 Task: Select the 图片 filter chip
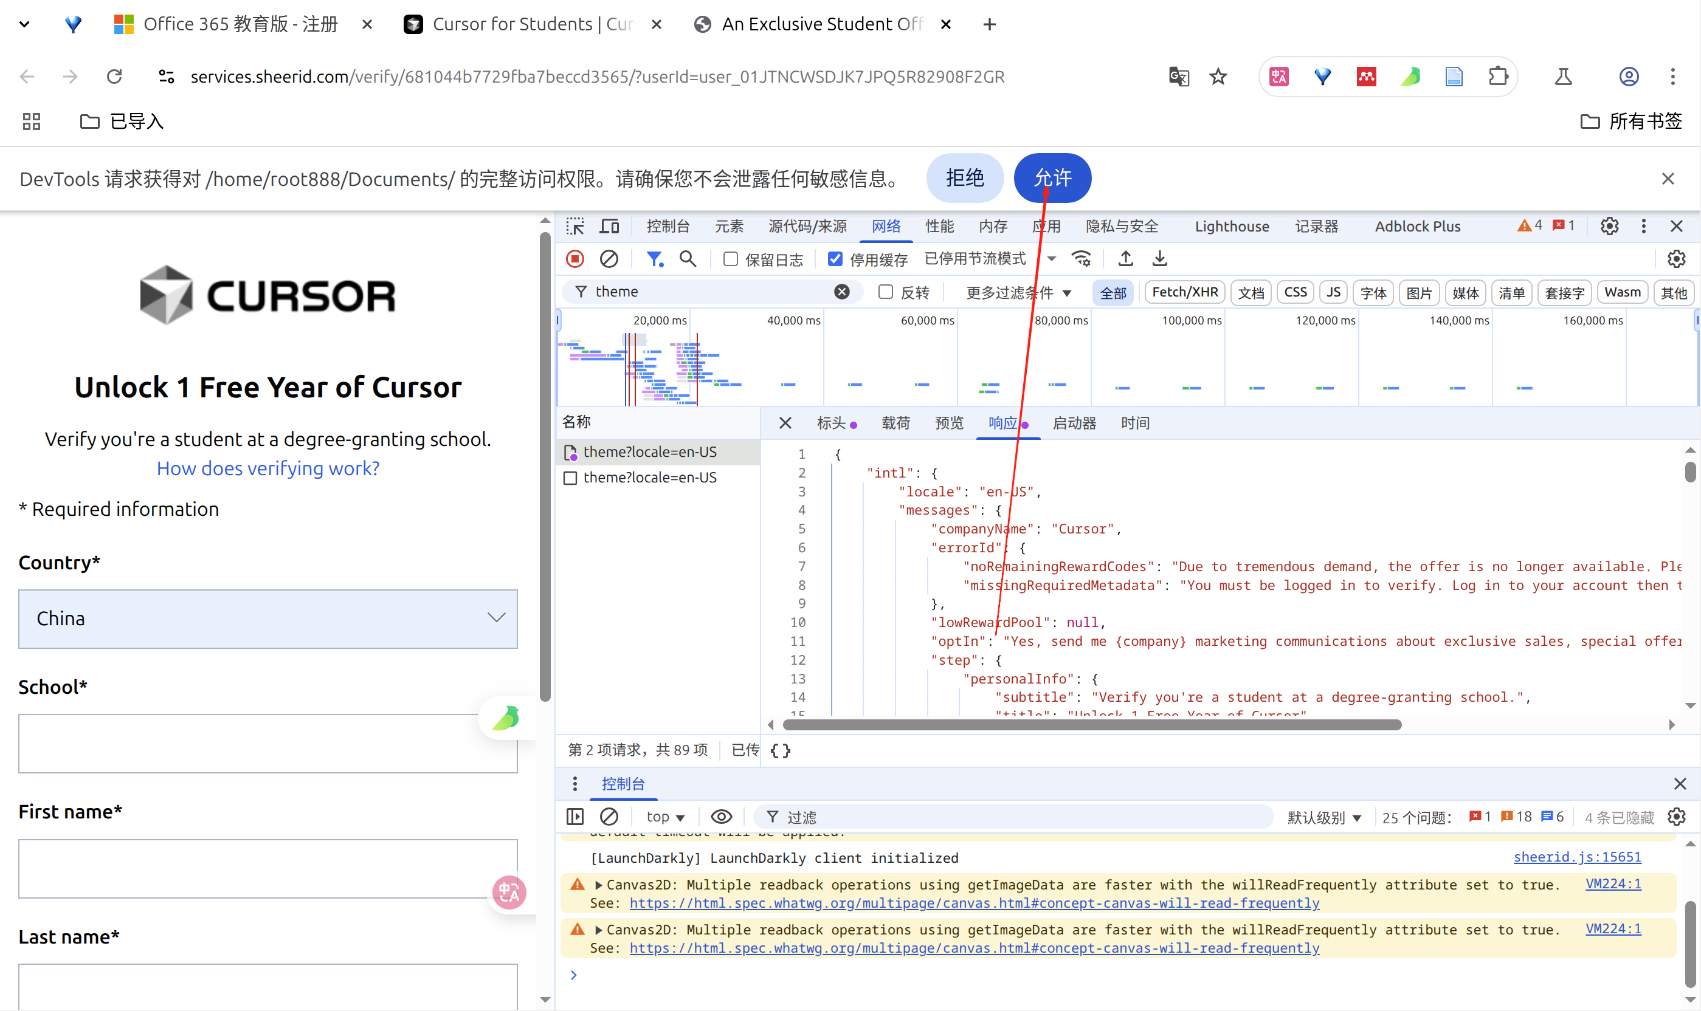pyautogui.click(x=1419, y=292)
